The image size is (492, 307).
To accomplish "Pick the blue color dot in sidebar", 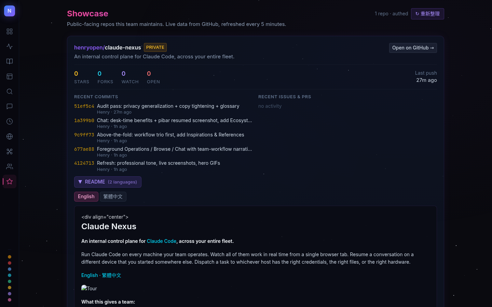I will click(x=10, y=269).
